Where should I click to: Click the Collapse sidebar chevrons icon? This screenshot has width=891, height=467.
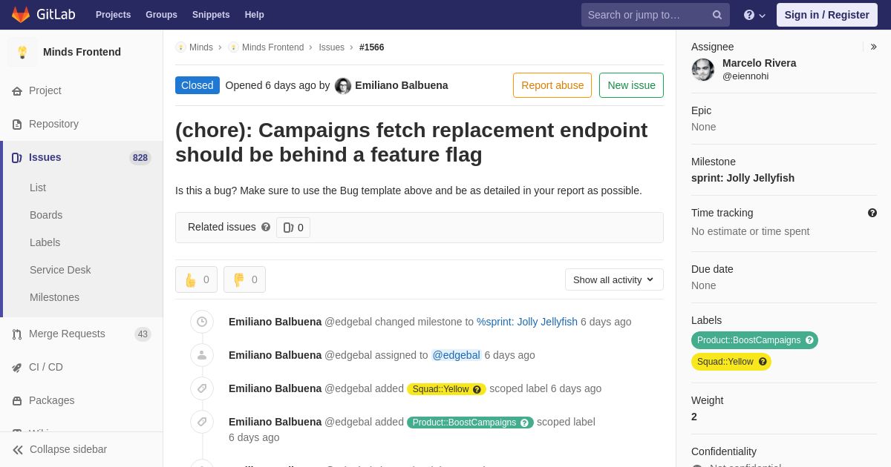point(18,450)
